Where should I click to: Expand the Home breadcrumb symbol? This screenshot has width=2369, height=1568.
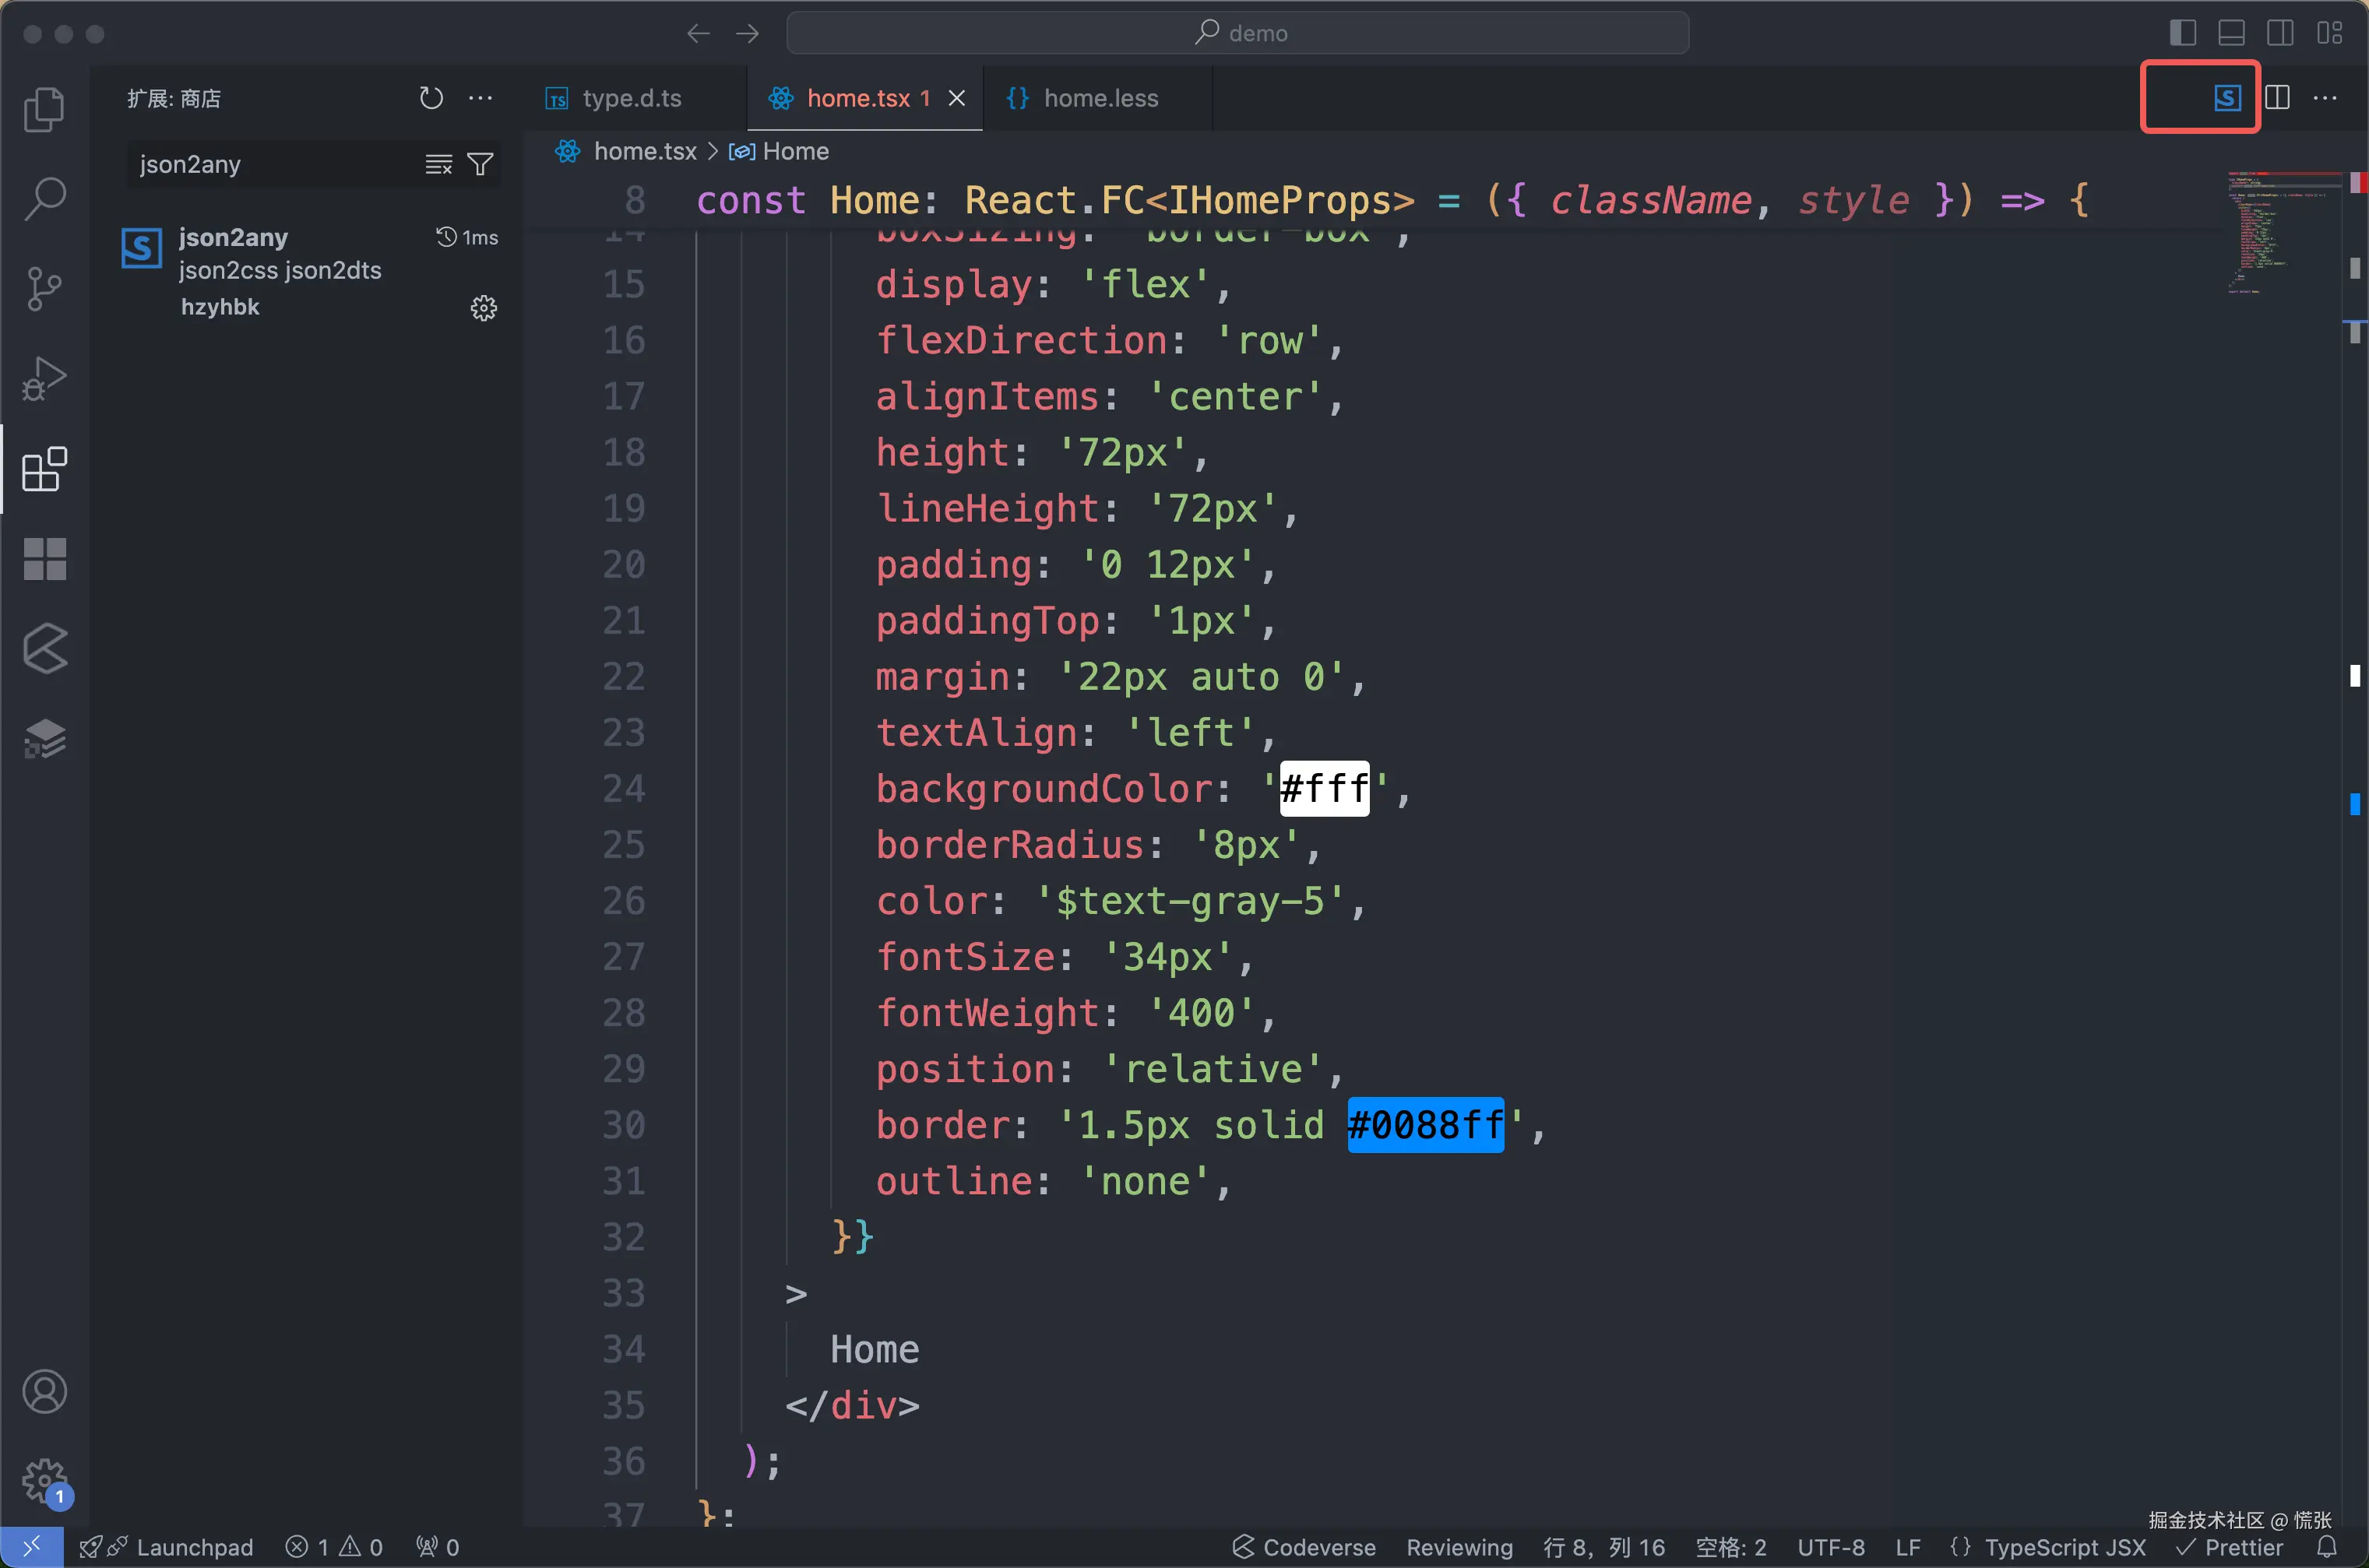795,151
